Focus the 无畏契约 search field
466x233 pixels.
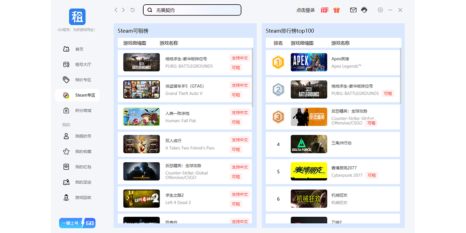click(192, 10)
